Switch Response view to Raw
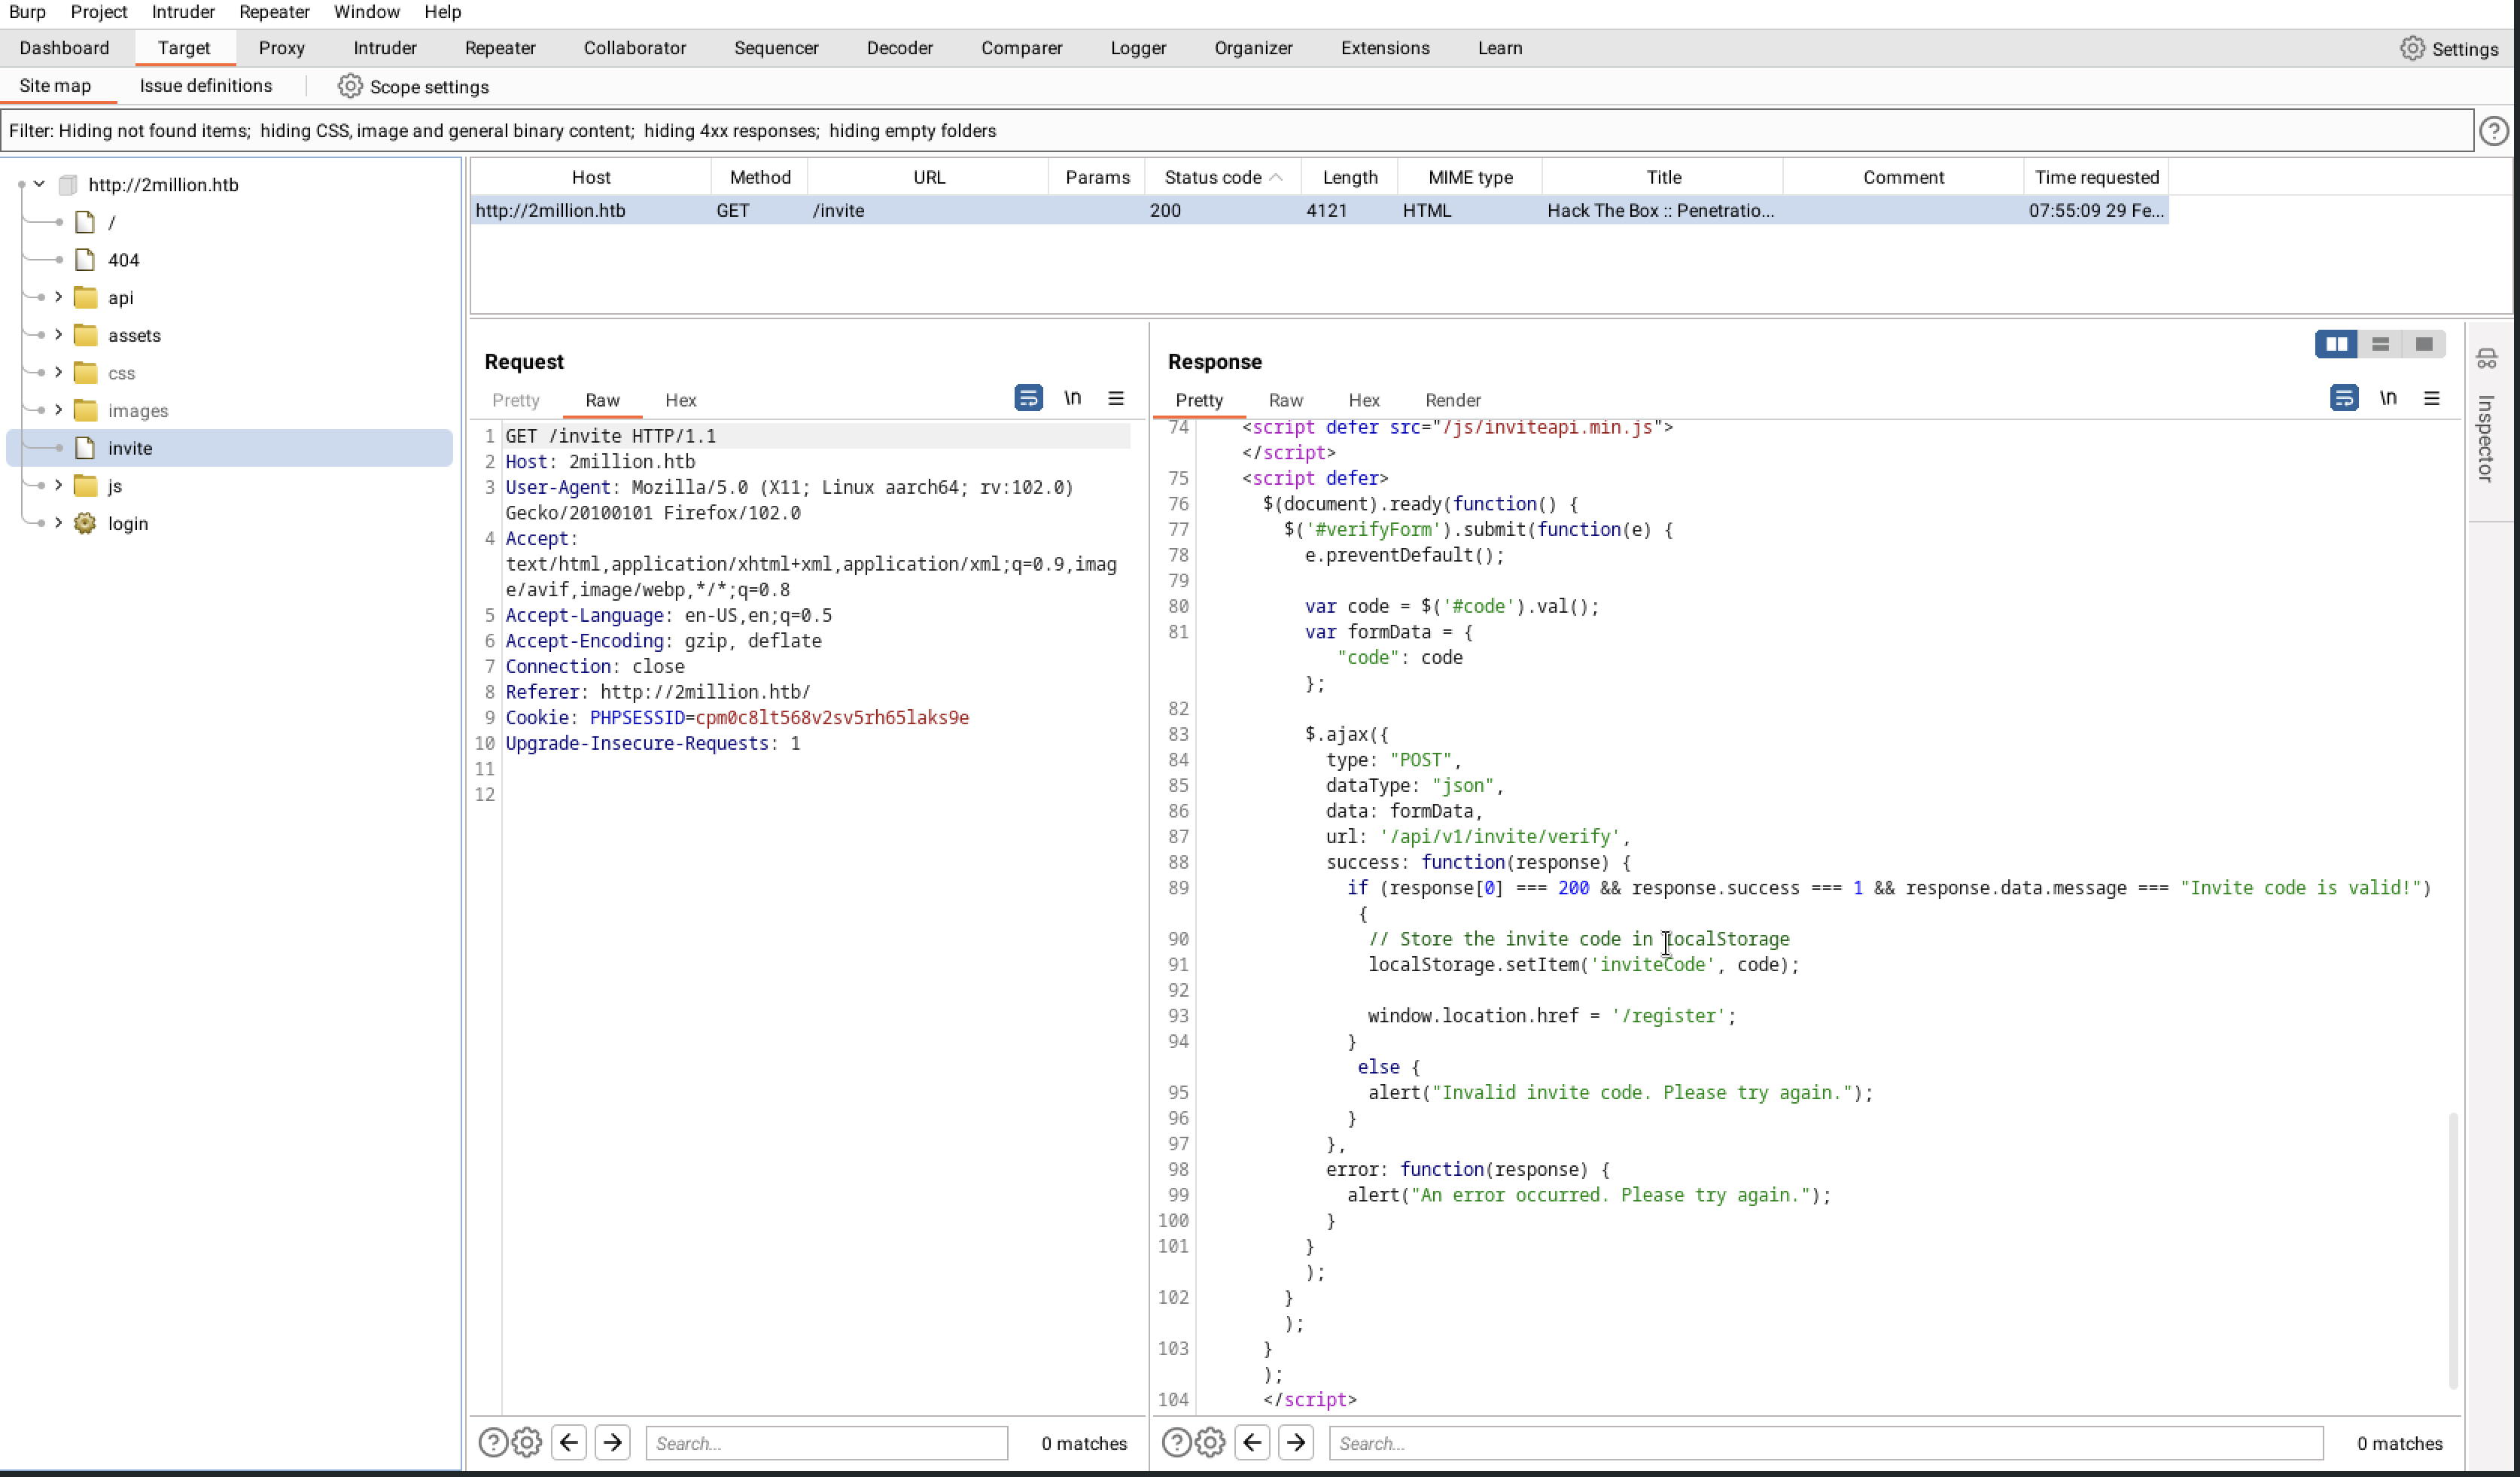The width and height of the screenshot is (2520, 1477). tap(1285, 400)
